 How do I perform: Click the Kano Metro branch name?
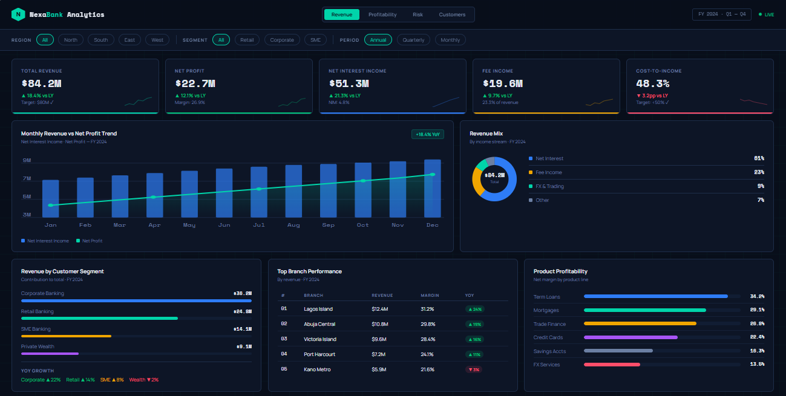click(318, 369)
